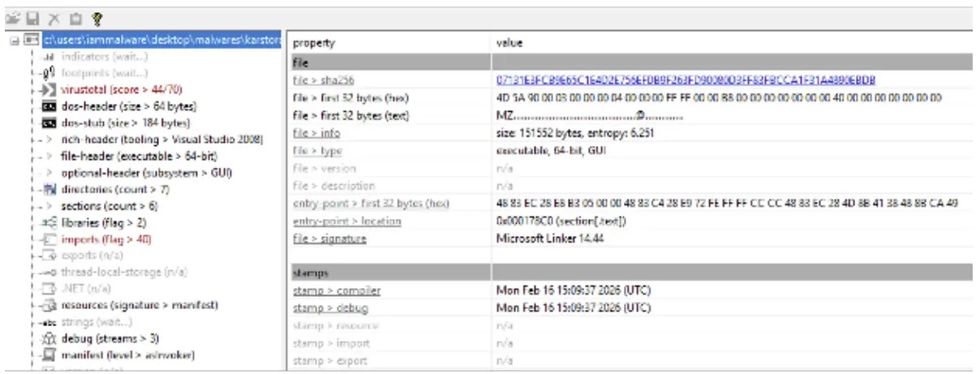The image size is (980, 374).
Task: Click the exports node icon
Action: click(x=48, y=256)
